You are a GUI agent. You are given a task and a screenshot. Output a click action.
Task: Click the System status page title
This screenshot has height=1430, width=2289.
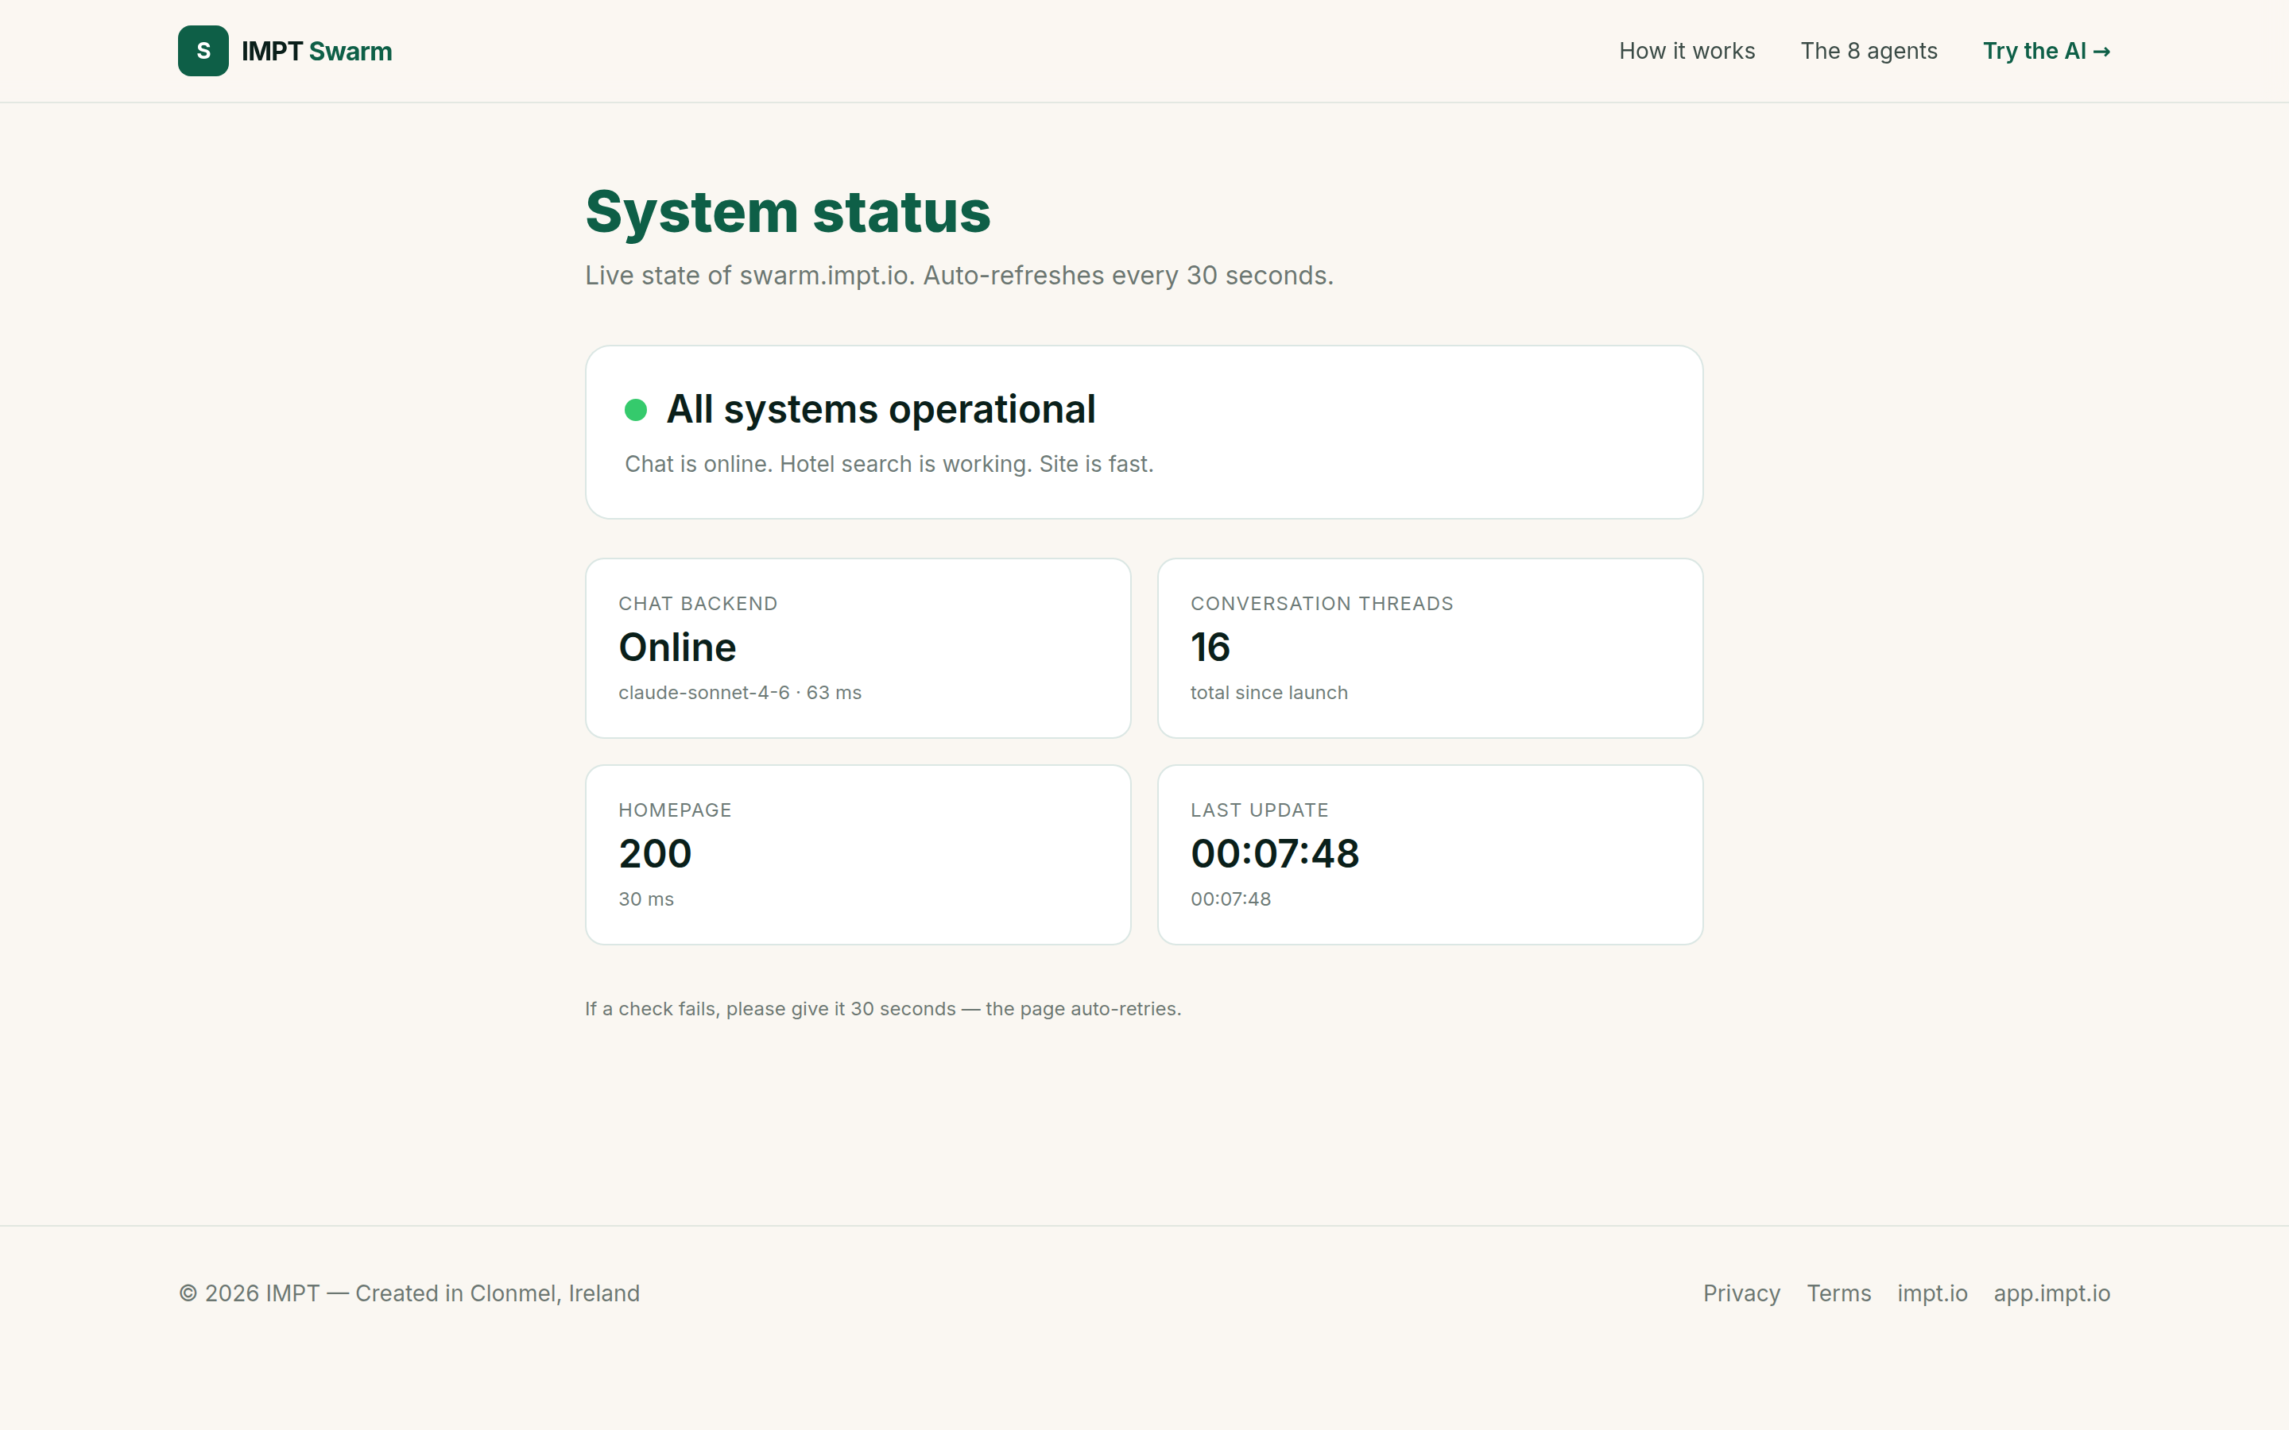click(788, 212)
